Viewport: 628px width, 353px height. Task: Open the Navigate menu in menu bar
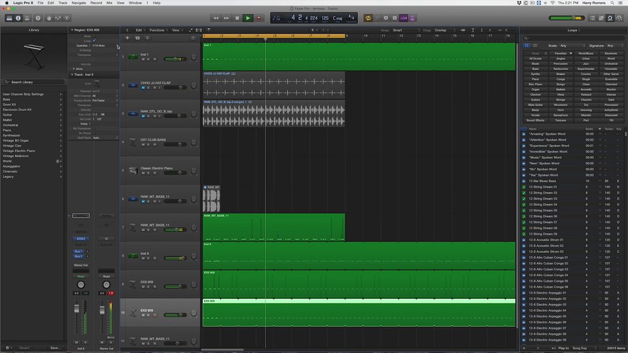tap(78, 3)
